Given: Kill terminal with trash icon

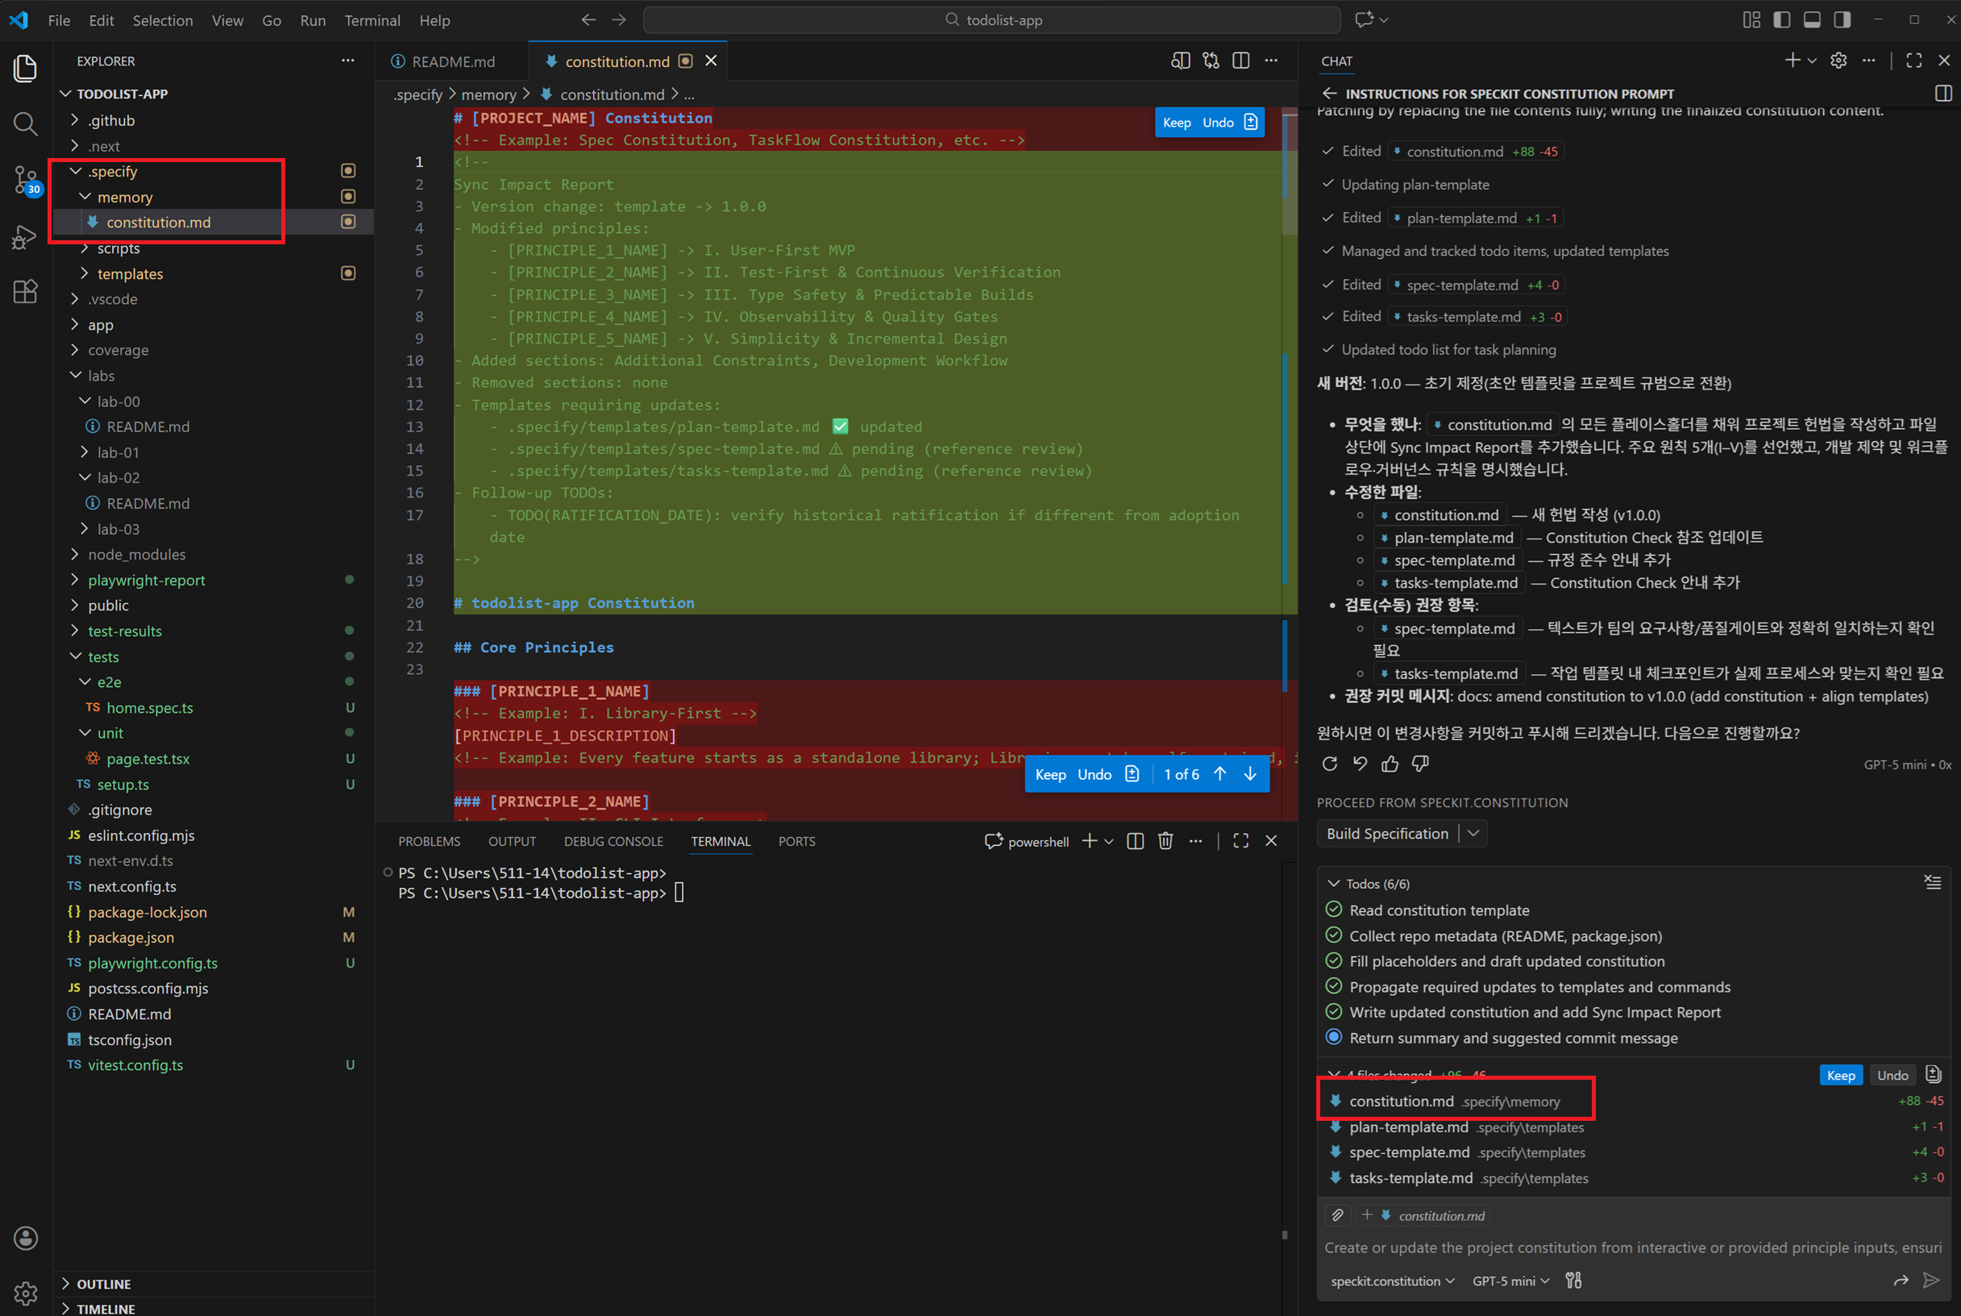Looking at the screenshot, I should pos(1165,841).
